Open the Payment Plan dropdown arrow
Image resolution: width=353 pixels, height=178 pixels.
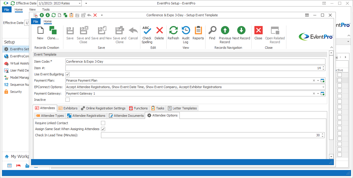click(x=318, y=80)
